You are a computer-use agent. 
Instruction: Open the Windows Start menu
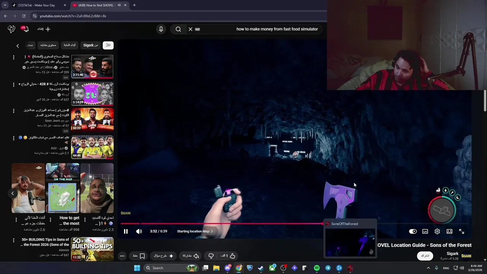[137, 268]
